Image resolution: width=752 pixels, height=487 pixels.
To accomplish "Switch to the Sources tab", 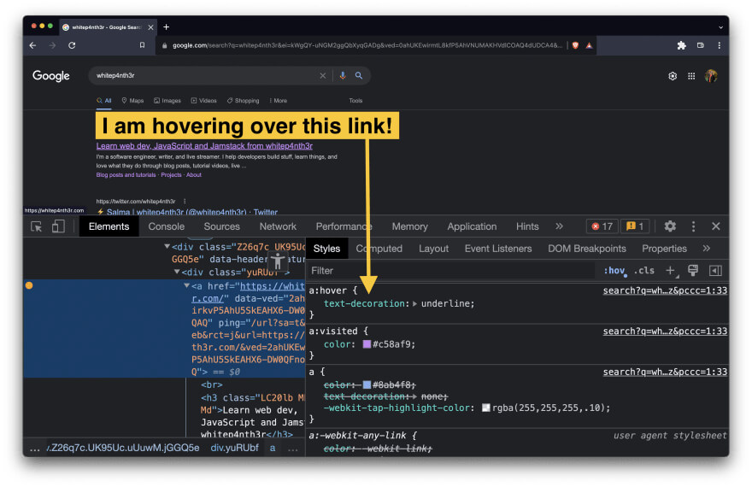I will click(x=221, y=226).
